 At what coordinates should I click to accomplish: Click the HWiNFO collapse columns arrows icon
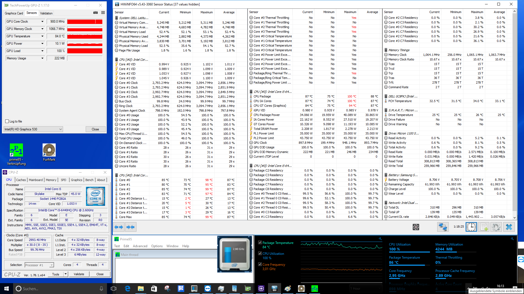(130, 227)
